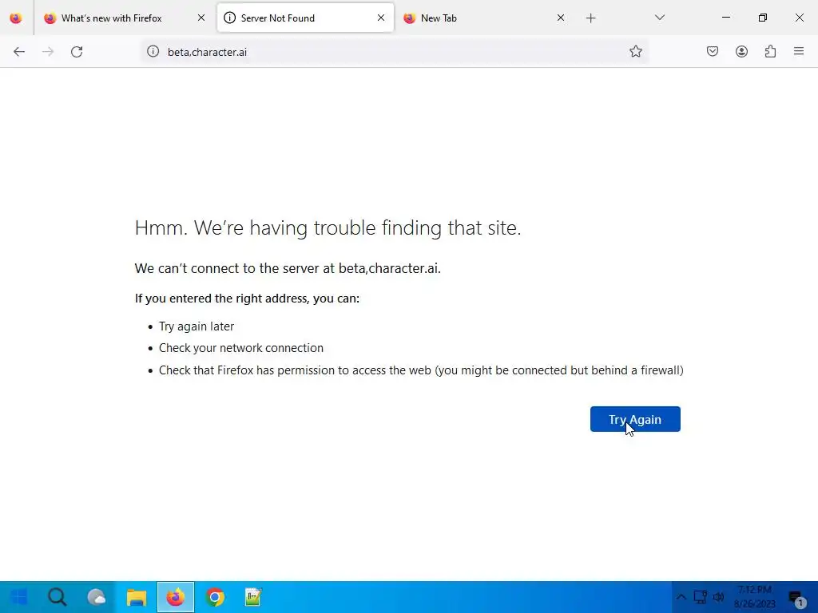Close the Server Not Found tab
Image resolution: width=818 pixels, height=613 pixels.
click(381, 18)
